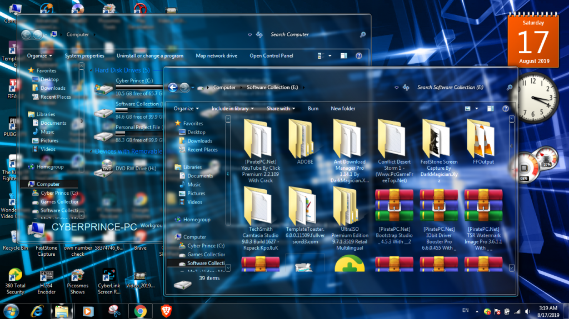Open Cyber Prince (C:) drive in Computer window
Screen dimensions: 569x319
pos(128,87)
